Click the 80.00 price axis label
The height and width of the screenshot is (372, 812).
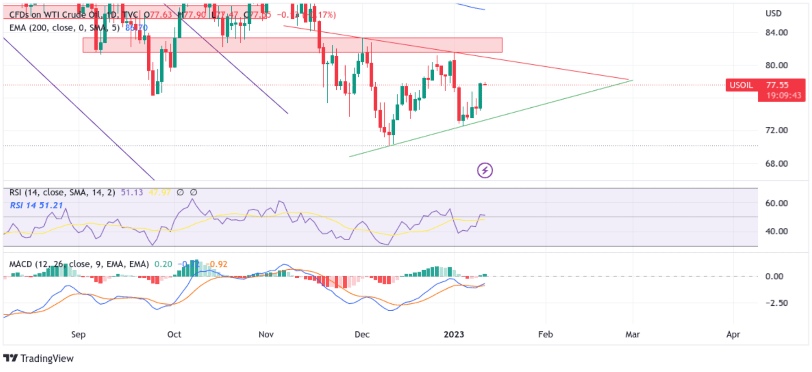777,65
